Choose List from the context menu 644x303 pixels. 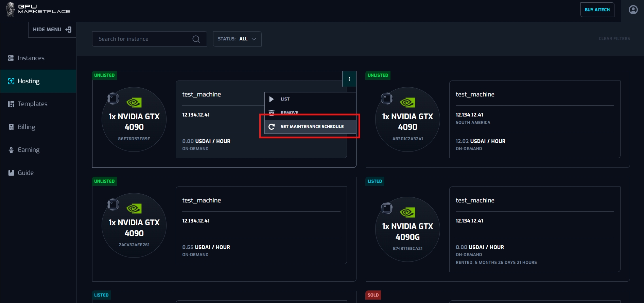coord(285,99)
